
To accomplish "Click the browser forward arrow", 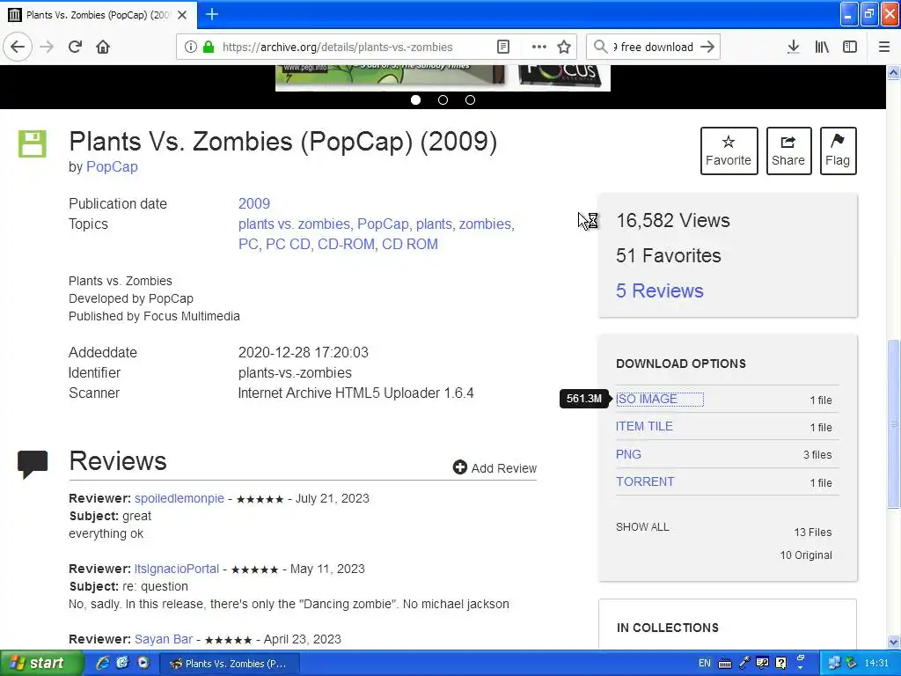I will 48,47.
